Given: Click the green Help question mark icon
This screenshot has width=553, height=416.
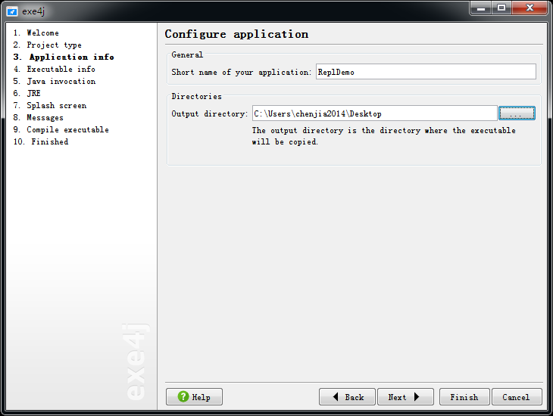Looking at the screenshot, I should click(x=183, y=396).
